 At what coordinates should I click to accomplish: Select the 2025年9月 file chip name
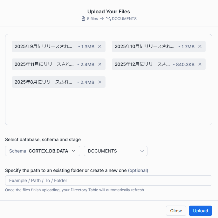click(x=44, y=46)
